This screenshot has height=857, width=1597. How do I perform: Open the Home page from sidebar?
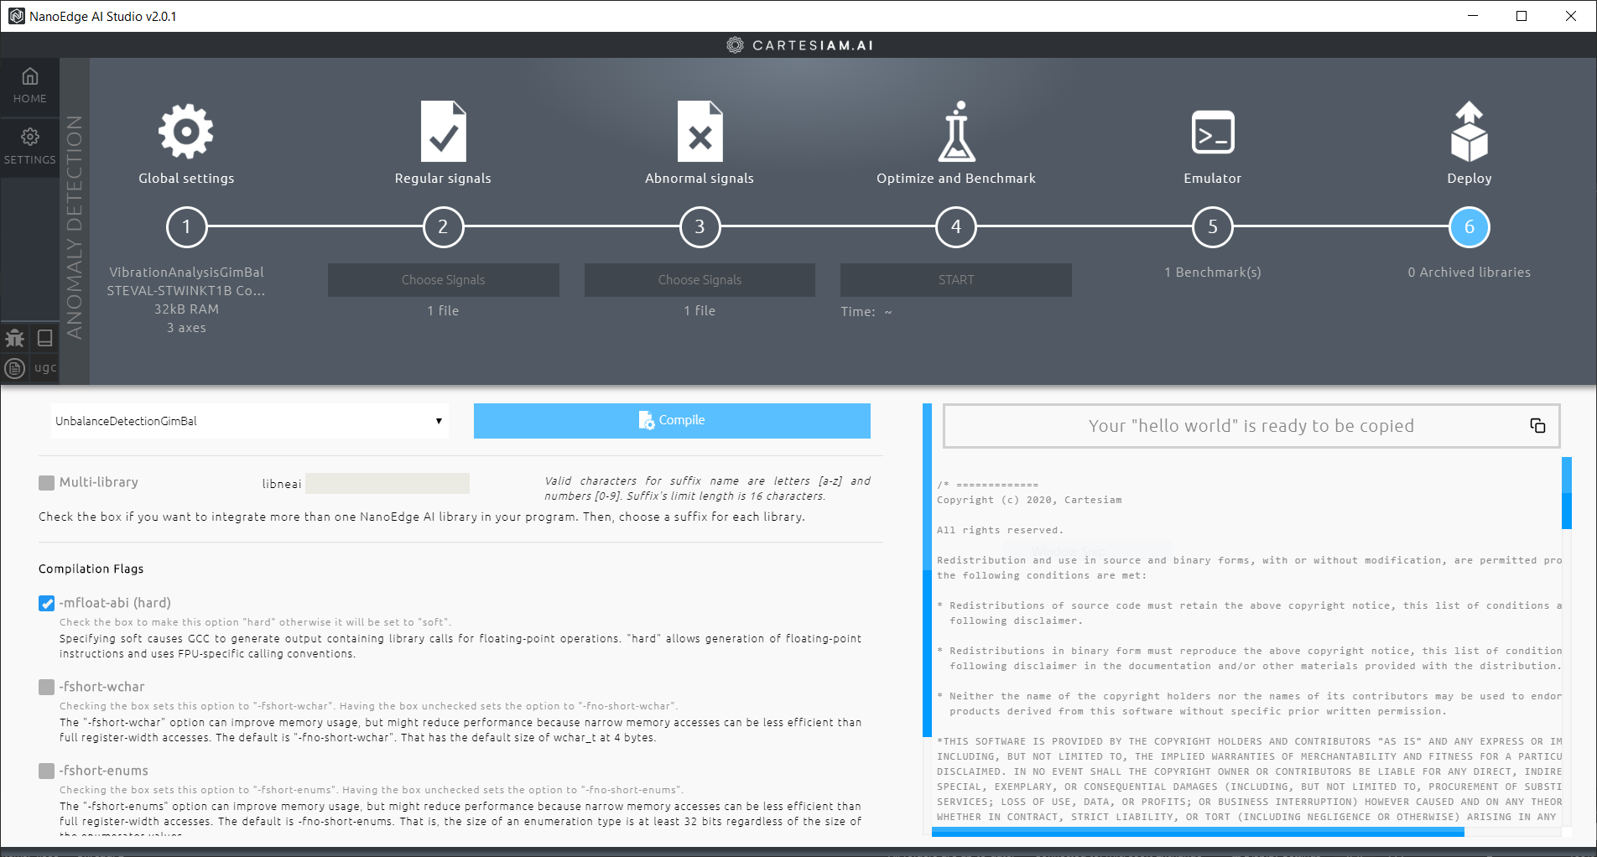pos(29,86)
